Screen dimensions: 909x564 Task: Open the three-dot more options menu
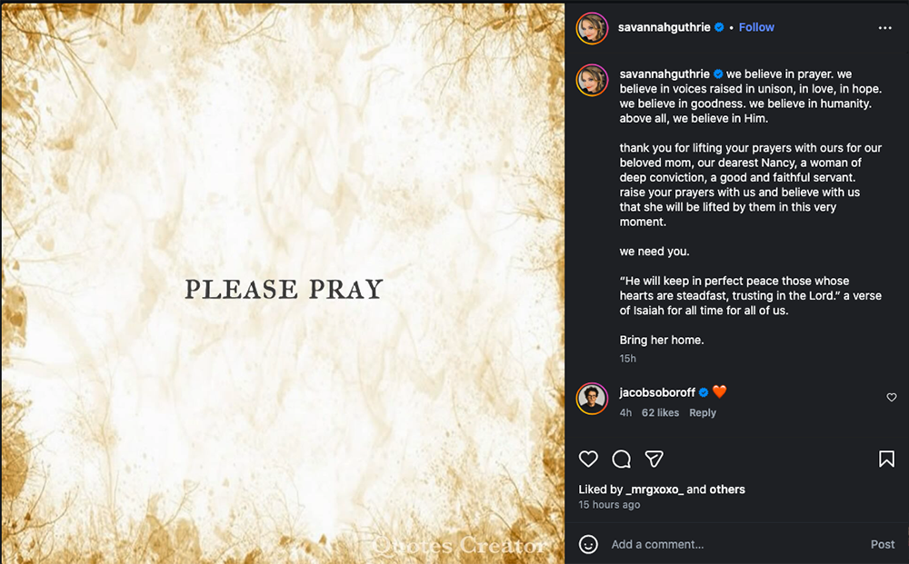click(884, 28)
